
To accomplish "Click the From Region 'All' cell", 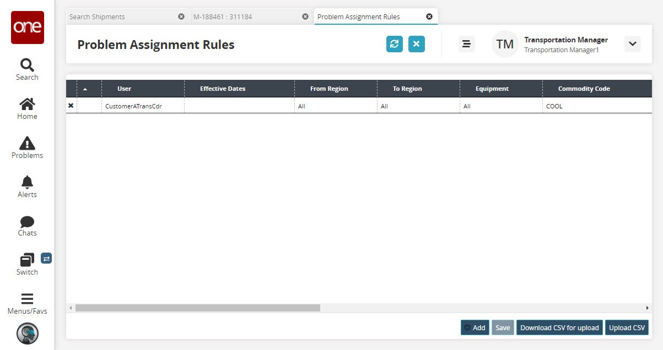I will 336,106.
